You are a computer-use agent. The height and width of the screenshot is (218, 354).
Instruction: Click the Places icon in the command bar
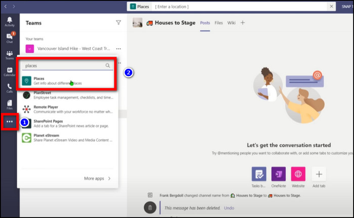133,7
